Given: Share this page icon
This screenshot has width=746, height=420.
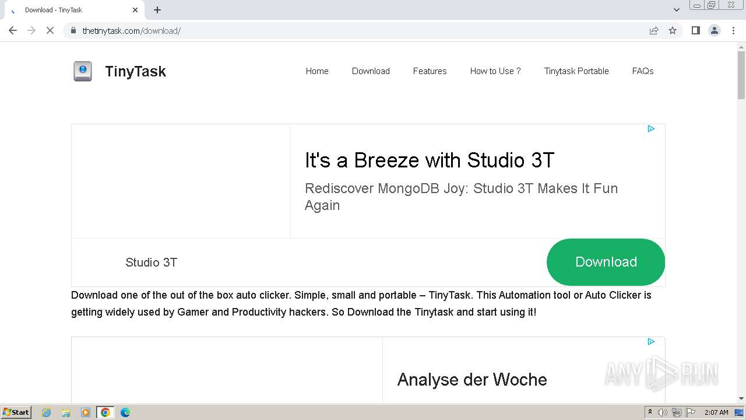Looking at the screenshot, I should coord(654,30).
